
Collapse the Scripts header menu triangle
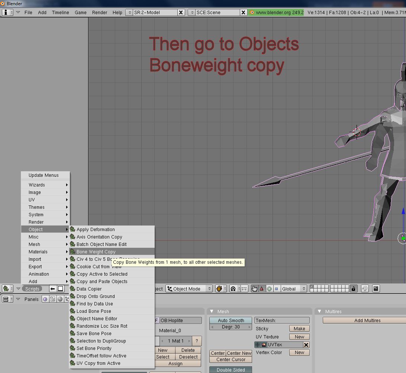(x=18, y=288)
